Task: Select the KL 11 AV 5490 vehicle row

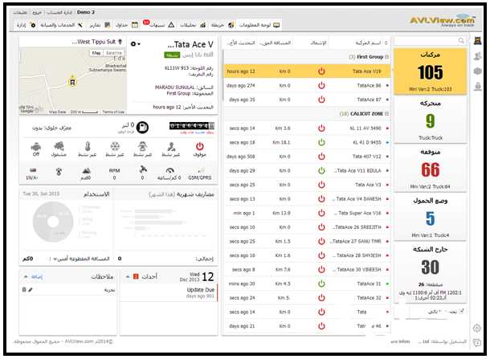Action: coord(307,129)
